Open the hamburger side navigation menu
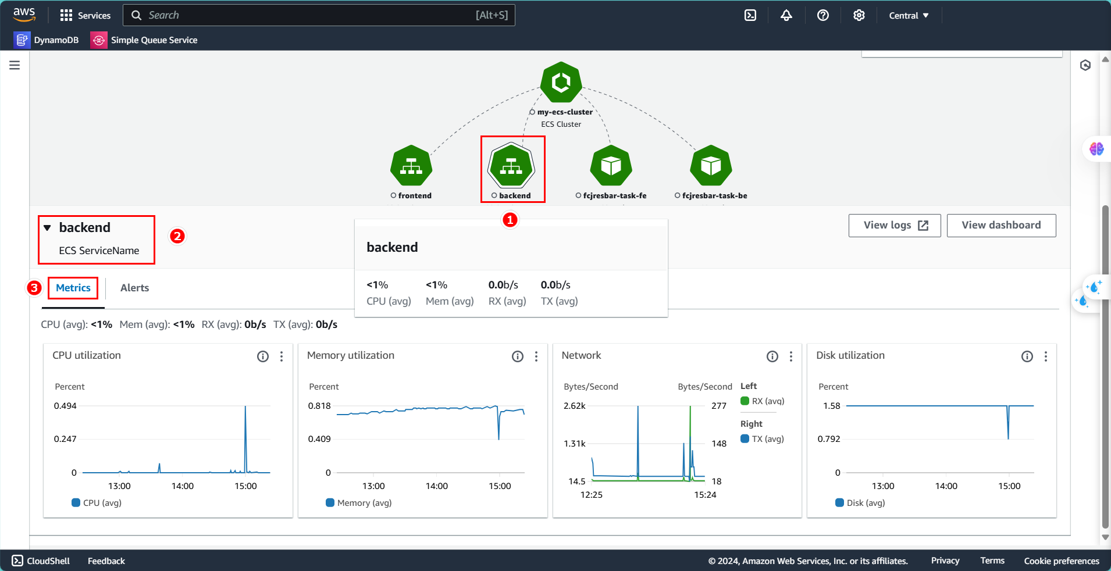The width and height of the screenshot is (1111, 571). pyautogui.click(x=15, y=65)
